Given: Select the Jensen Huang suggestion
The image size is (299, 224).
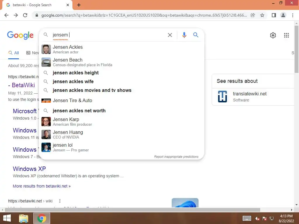Looking at the screenshot, I should pos(121,134).
